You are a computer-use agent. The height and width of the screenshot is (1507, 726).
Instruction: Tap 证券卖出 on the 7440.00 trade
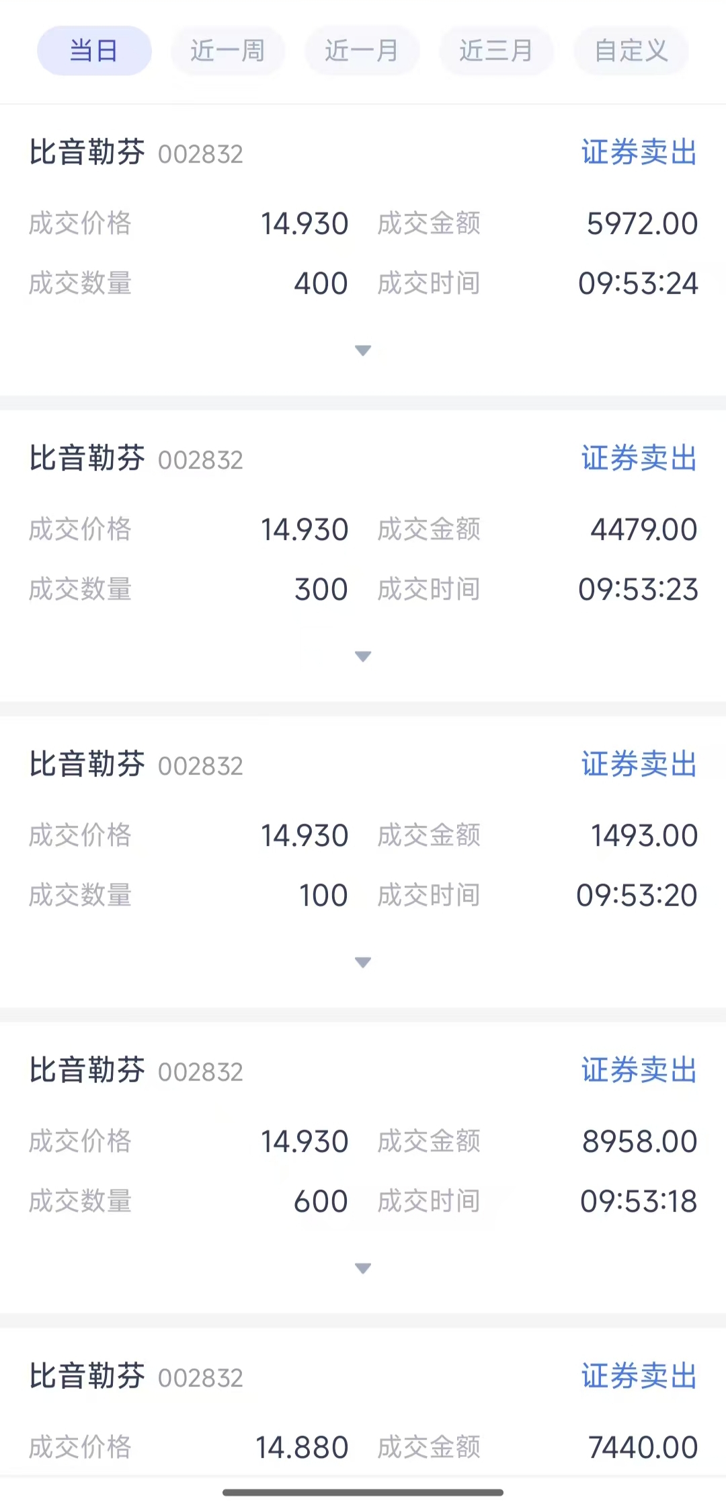point(639,1377)
